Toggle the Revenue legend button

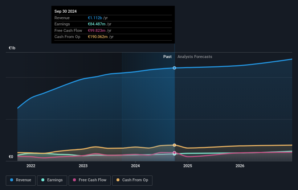[21, 180]
